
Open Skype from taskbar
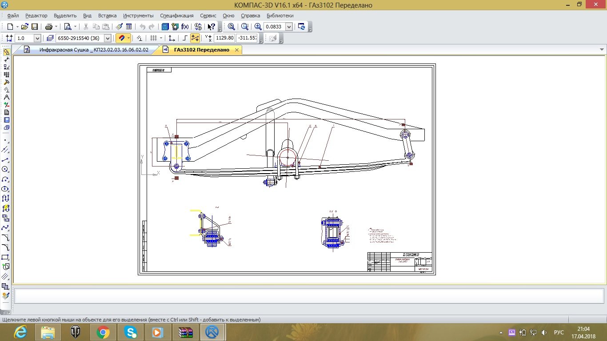click(x=130, y=332)
